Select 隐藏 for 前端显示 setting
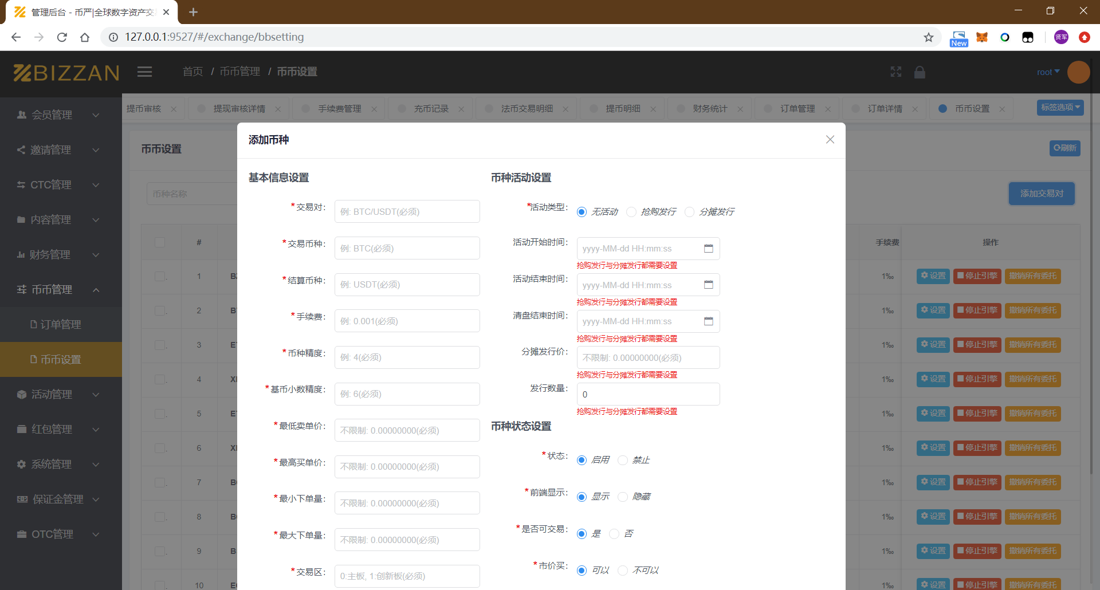The height and width of the screenshot is (590, 1100). click(x=623, y=497)
